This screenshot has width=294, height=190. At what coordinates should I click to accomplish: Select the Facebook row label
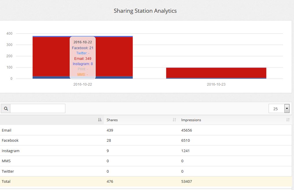(x=10, y=140)
